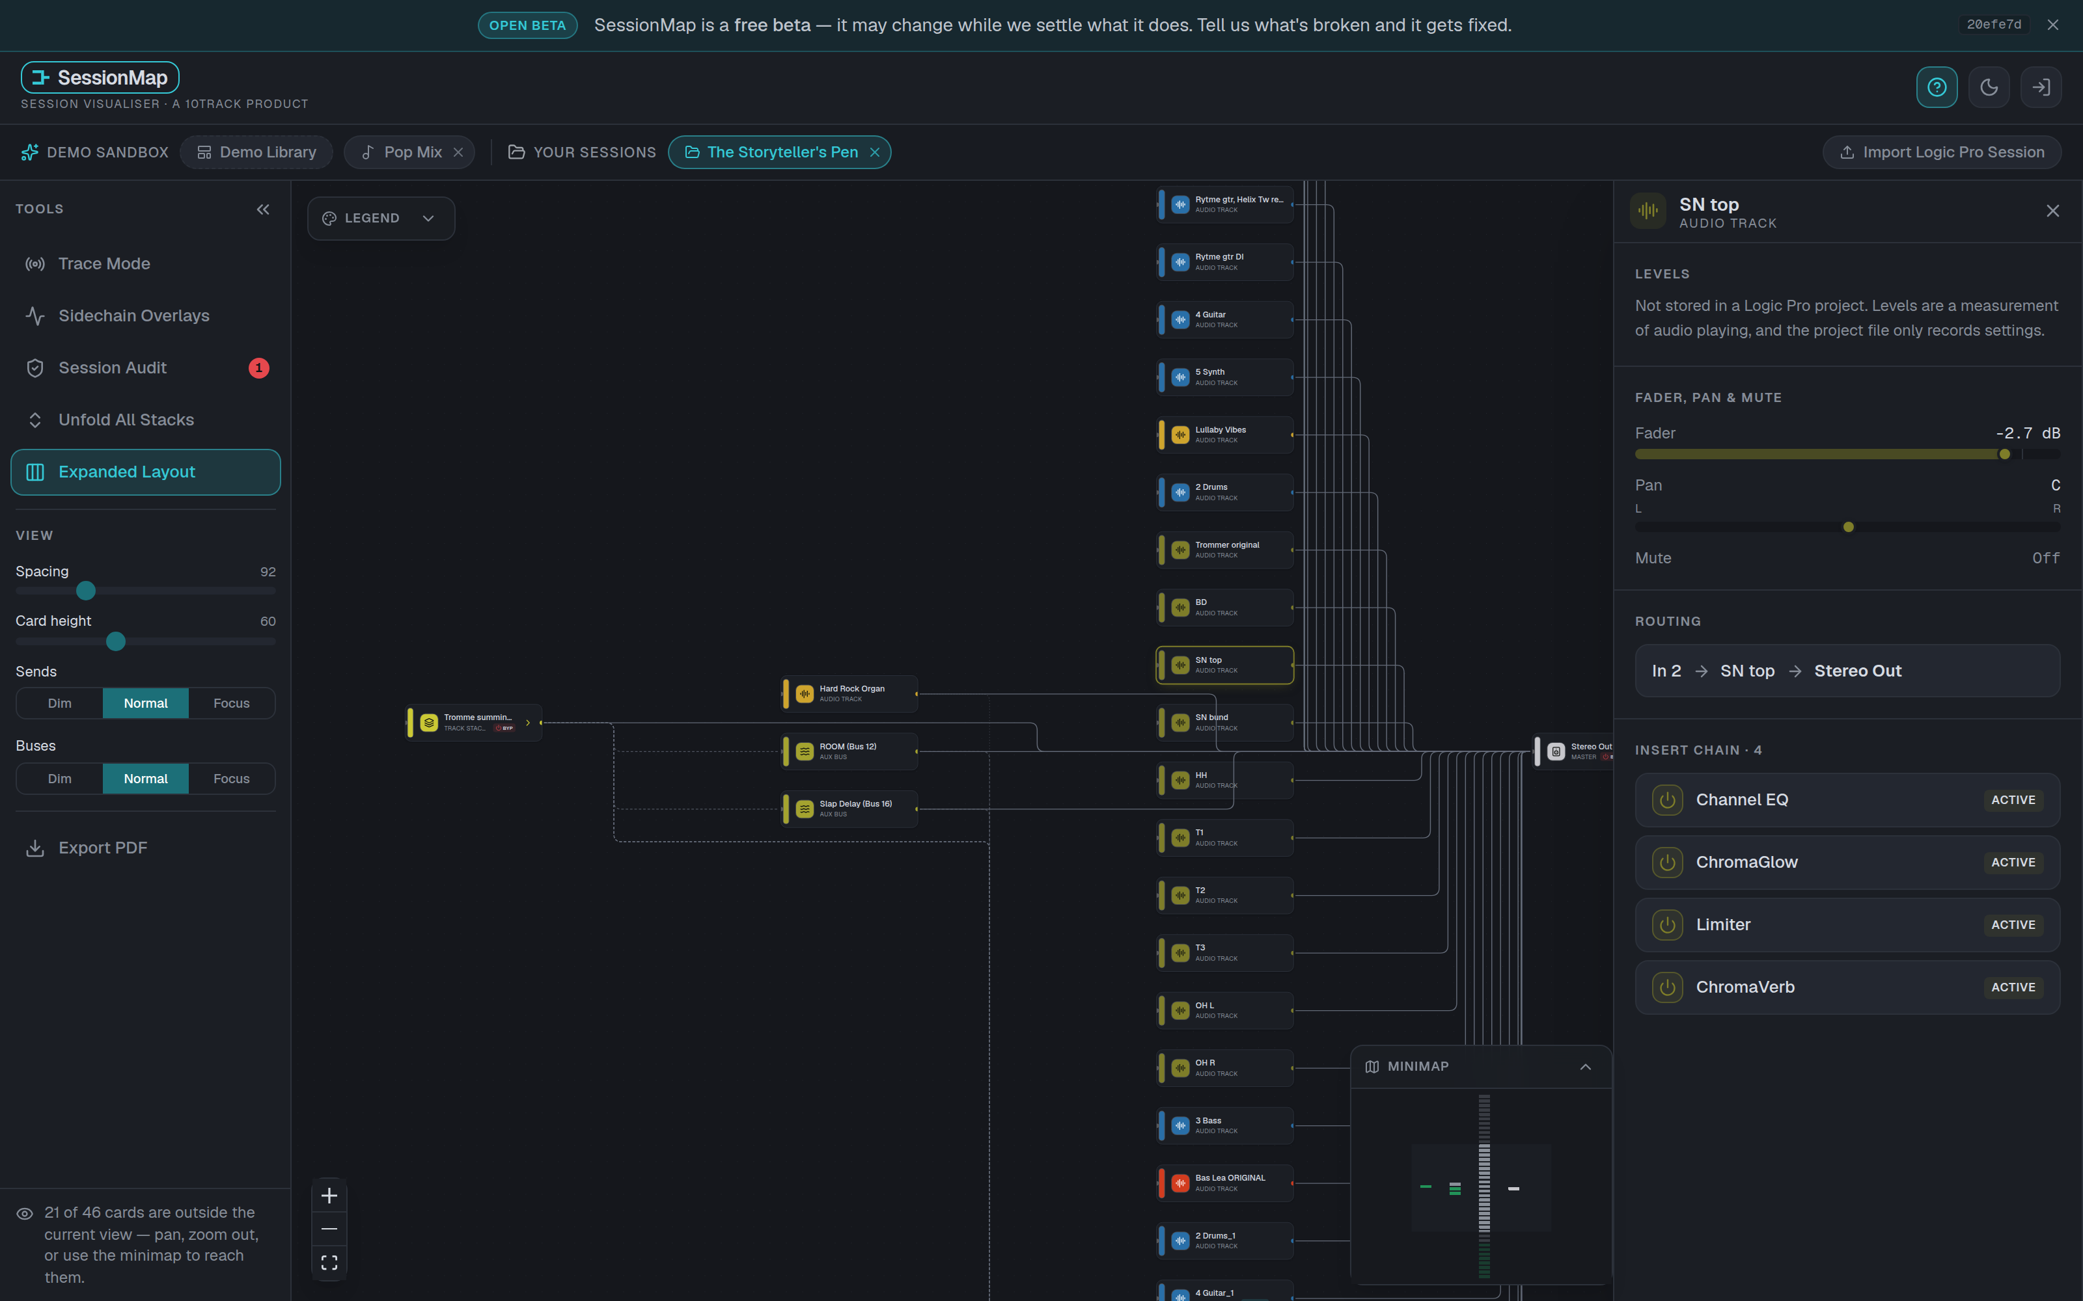This screenshot has height=1301, width=2083.
Task: Set Sends to Focus
Action: point(232,704)
